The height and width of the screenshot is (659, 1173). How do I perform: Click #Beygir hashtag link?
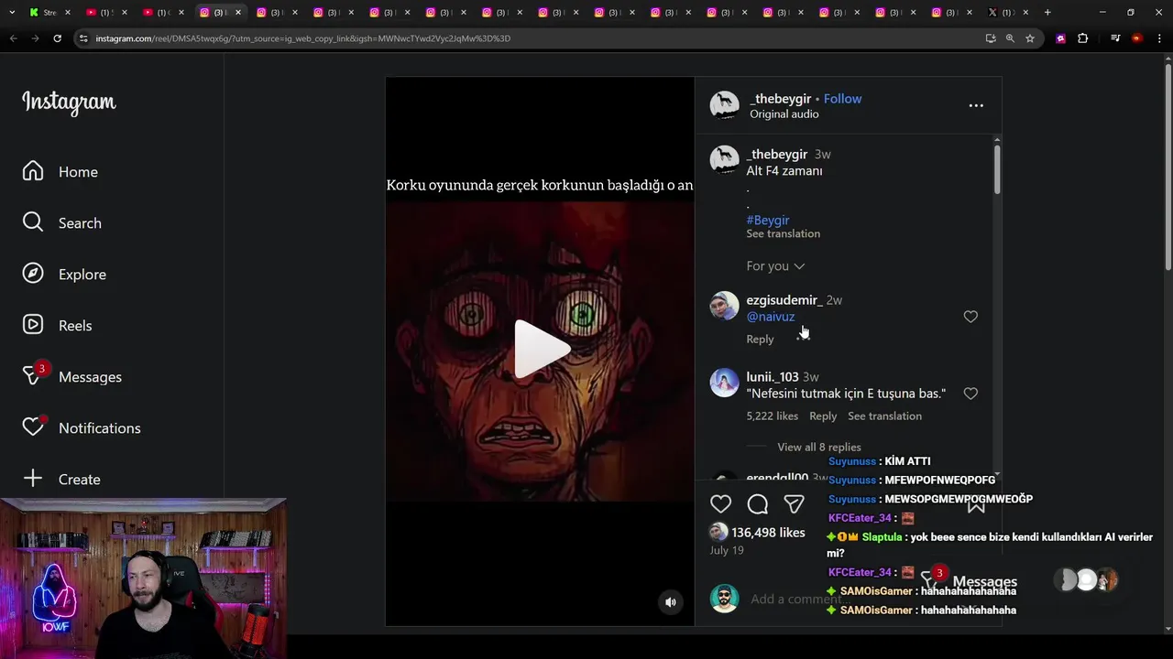(768, 220)
